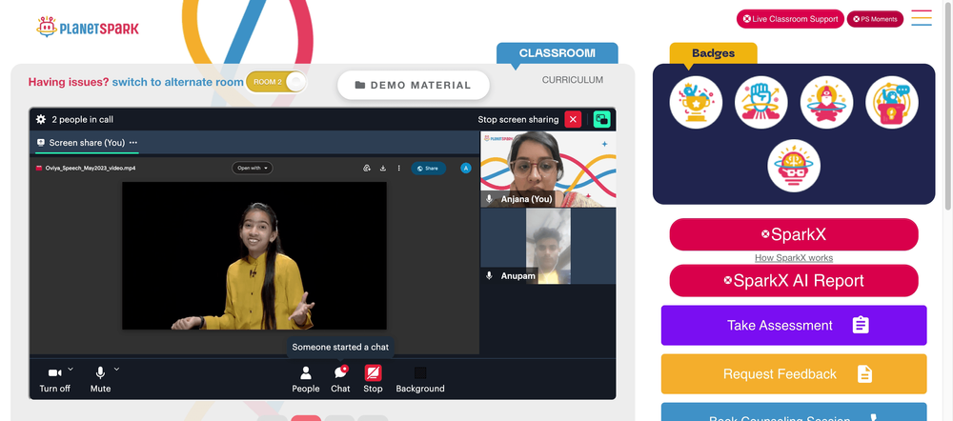The image size is (953, 421).
Task: Launch SparkX
Action: (x=794, y=234)
